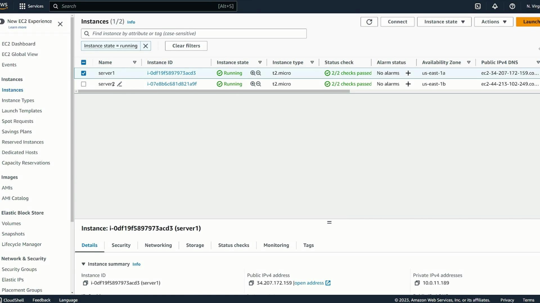Zoom in on server1 instance state
540x303 pixels.
coord(253,73)
